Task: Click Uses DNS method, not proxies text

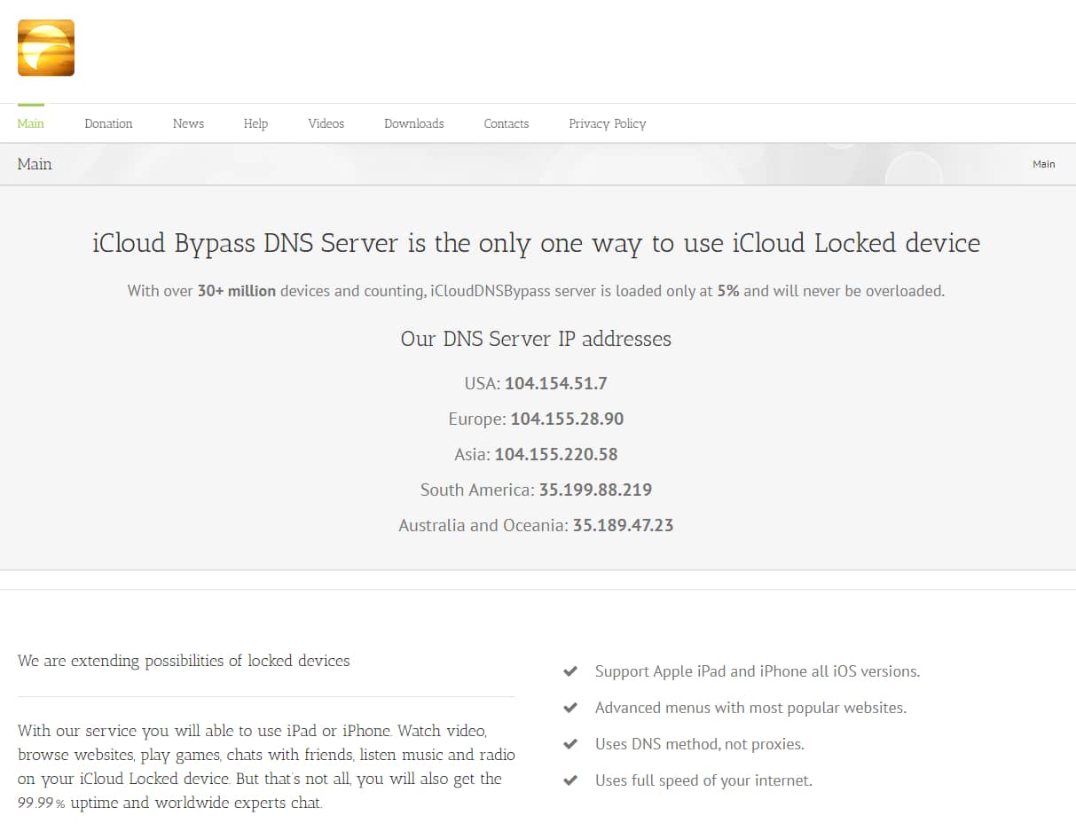Action: [x=700, y=744]
